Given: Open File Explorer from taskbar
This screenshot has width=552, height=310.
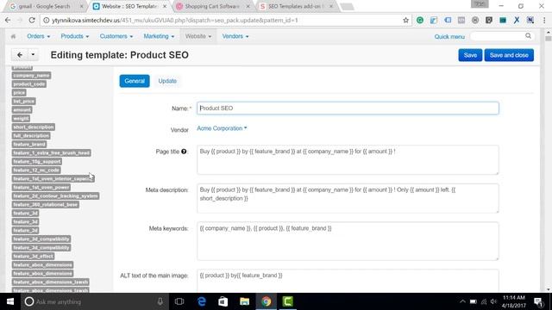Looking at the screenshot, I should (x=244, y=301).
